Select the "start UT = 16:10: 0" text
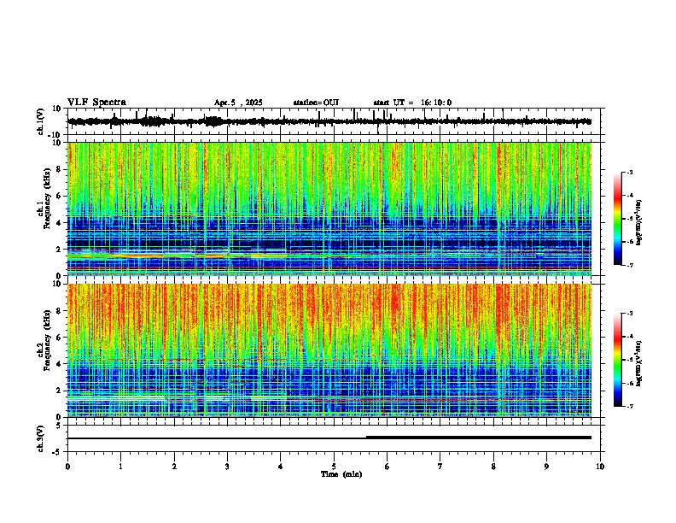Viewport: 676px width, 523px height. click(x=412, y=103)
